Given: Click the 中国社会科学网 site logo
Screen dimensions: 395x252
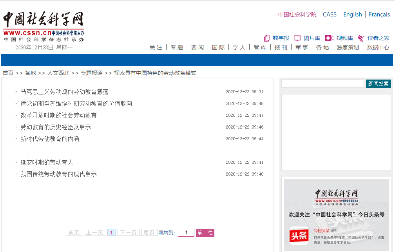Looking at the screenshot, I should pyautogui.click(x=43, y=26).
